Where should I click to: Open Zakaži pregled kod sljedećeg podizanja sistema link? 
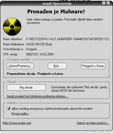tap(37, 96)
